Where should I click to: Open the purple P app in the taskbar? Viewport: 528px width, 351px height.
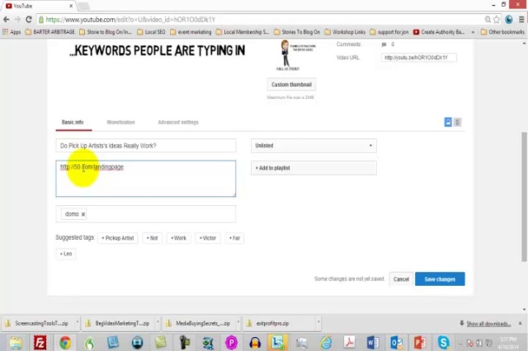(231, 343)
